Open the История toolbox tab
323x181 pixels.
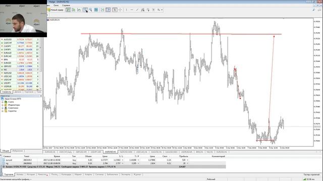click(x=31, y=174)
